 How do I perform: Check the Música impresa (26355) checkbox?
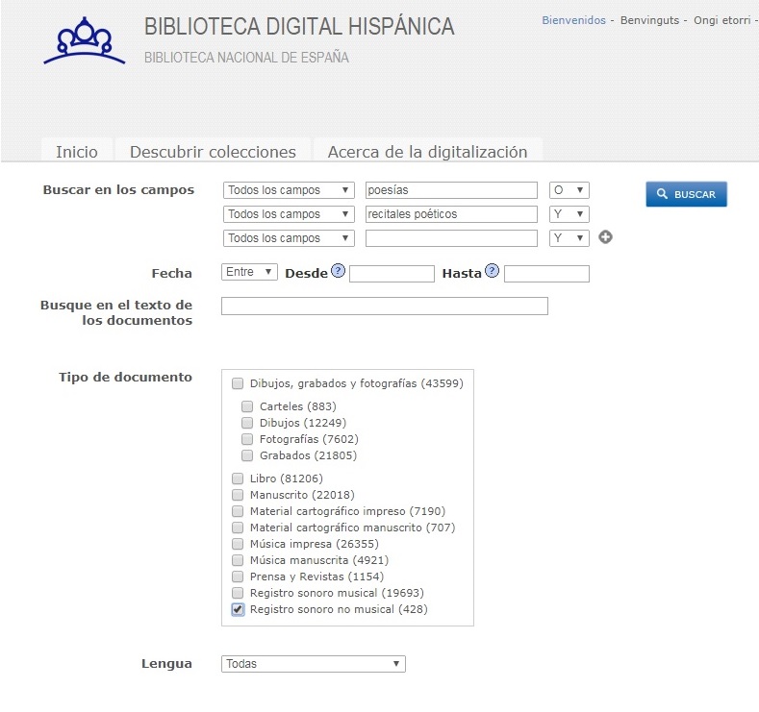tap(238, 544)
